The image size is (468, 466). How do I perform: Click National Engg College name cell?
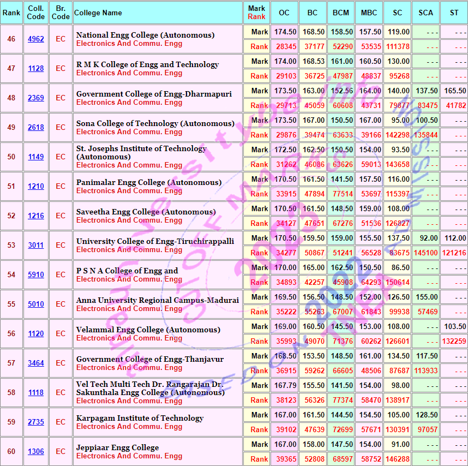(145, 35)
